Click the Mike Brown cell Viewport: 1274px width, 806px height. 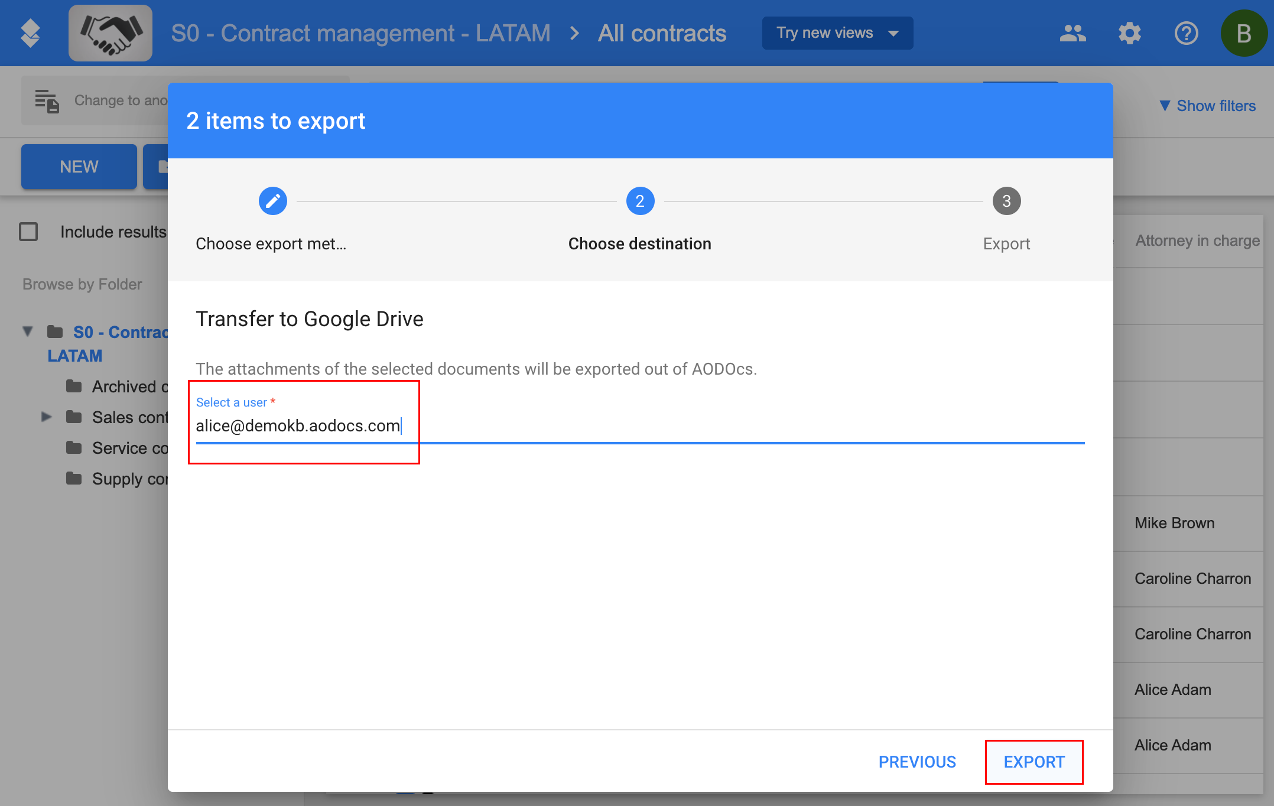coord(1174,523)
